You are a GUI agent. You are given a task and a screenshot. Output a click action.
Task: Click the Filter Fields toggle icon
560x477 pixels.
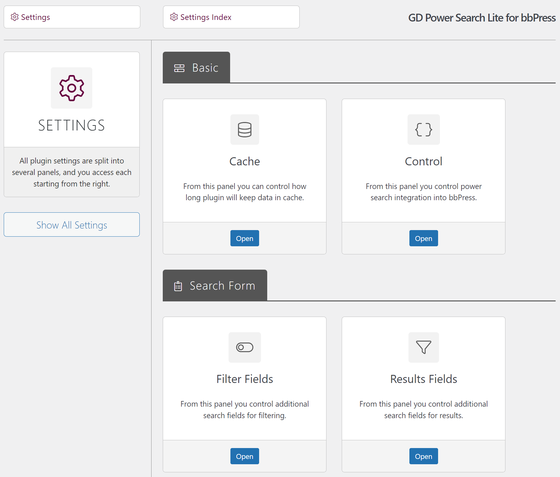pos(244,347)
